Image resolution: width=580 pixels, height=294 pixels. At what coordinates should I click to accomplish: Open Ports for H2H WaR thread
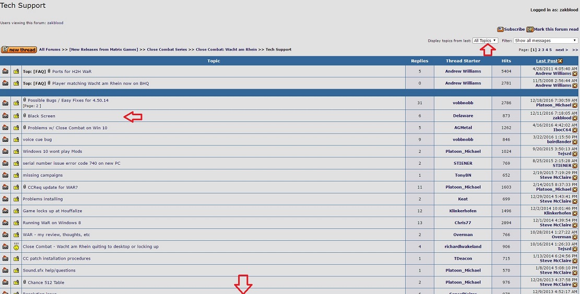click(72, 71)
